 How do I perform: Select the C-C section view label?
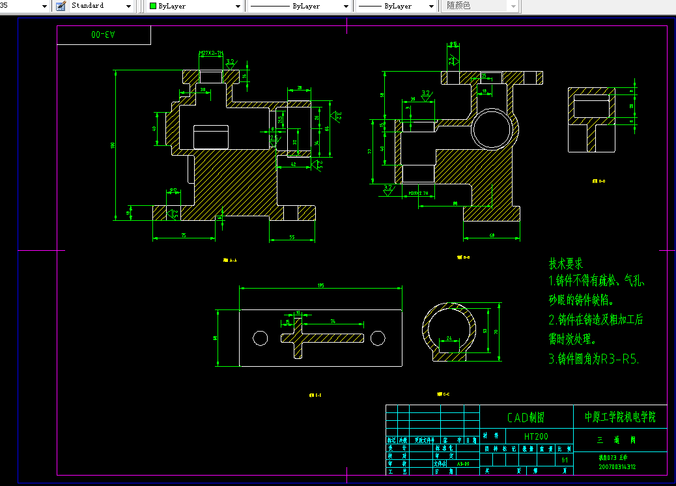tap(444, 394)
